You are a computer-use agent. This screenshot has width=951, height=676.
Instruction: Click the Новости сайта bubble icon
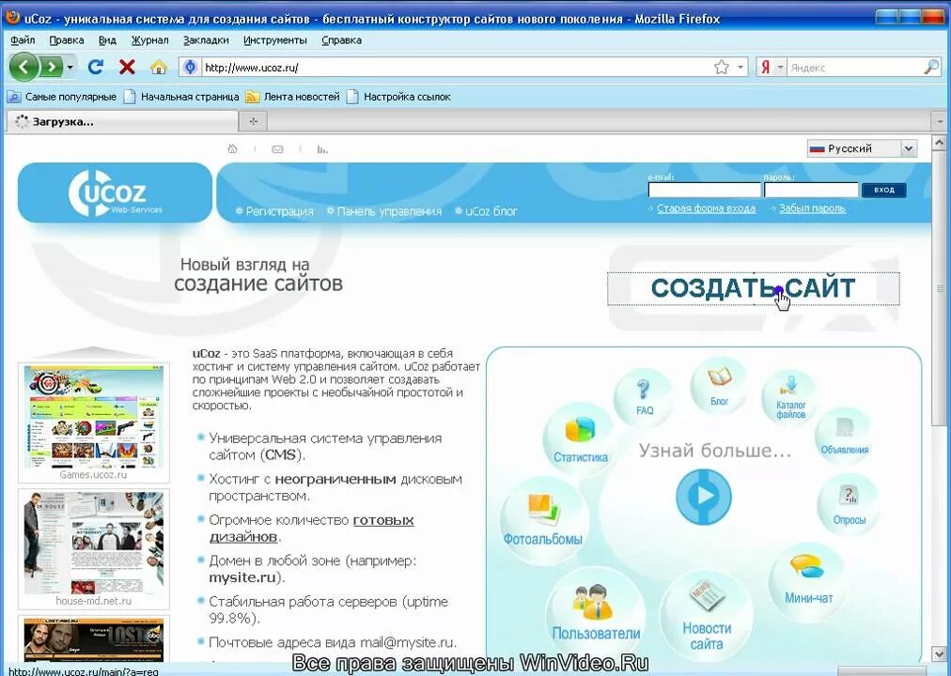tap(707, 616)
